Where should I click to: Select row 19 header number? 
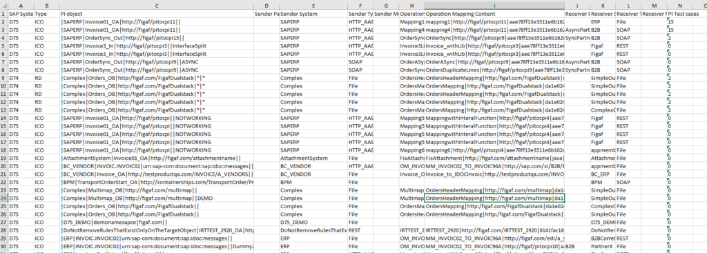click(3, 158)
